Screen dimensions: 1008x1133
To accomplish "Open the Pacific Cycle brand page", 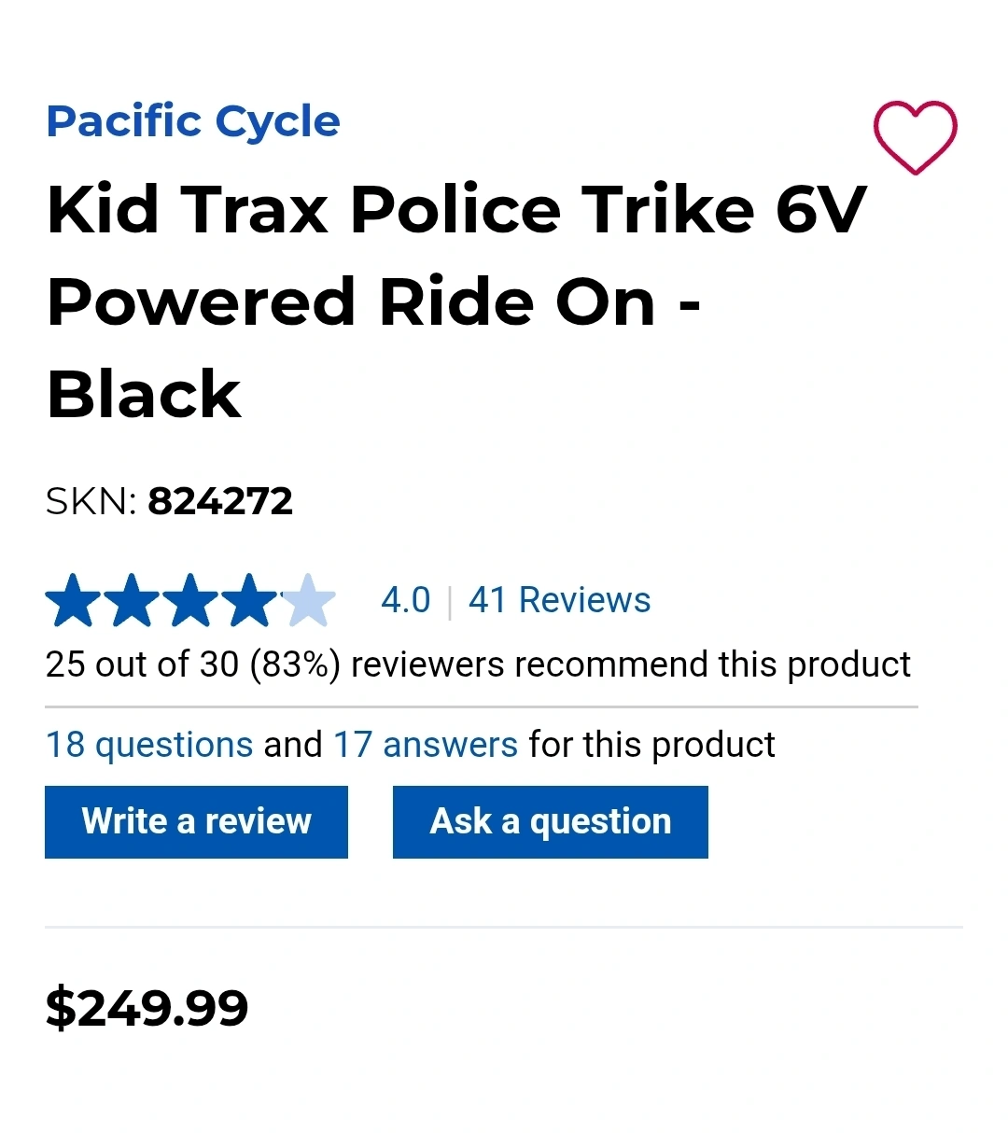I will [193, 122].
